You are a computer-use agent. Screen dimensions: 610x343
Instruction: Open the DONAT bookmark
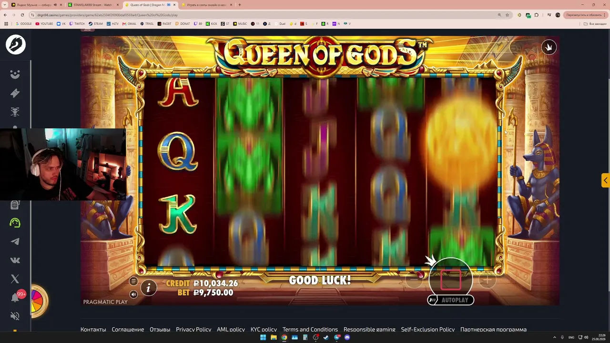point(183,24)
